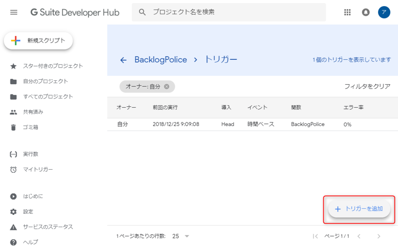Go back with the left arrow
398x247 pixels.
pos(123,60)
